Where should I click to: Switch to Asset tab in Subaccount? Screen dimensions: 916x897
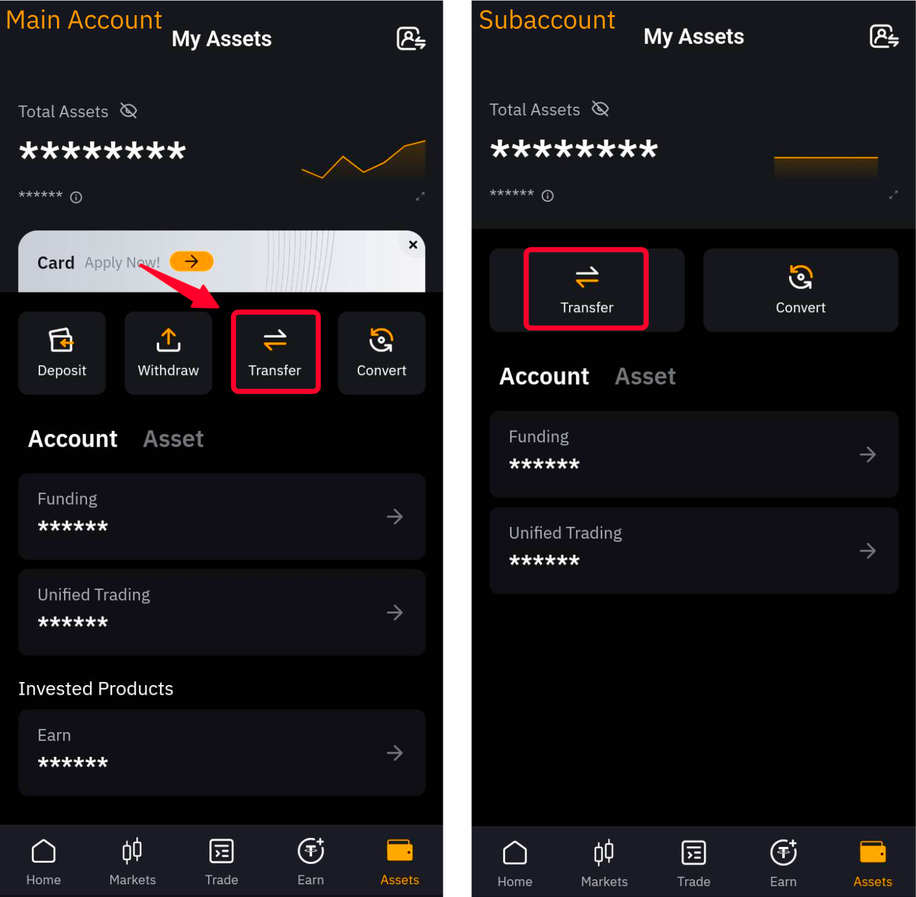point(645,376)
